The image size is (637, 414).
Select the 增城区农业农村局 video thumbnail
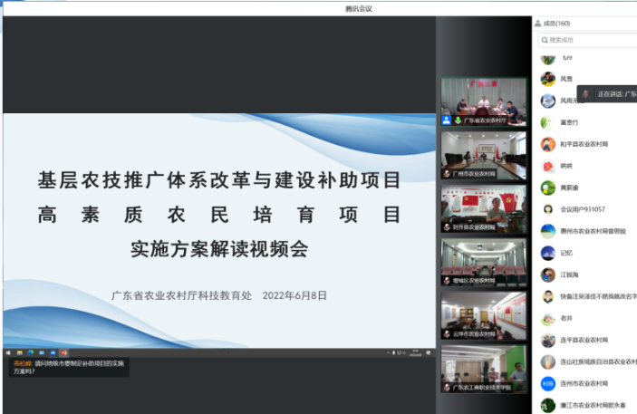[483, 263]
